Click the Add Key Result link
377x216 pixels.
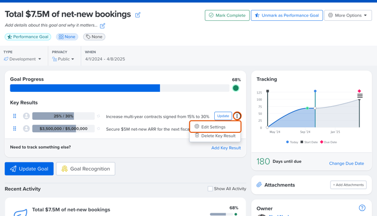pos(226,148)
